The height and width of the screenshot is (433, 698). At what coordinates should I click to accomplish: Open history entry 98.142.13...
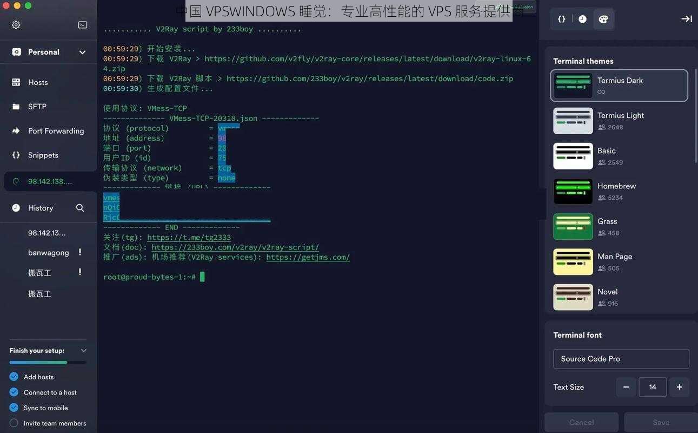[x=46, y=233]
